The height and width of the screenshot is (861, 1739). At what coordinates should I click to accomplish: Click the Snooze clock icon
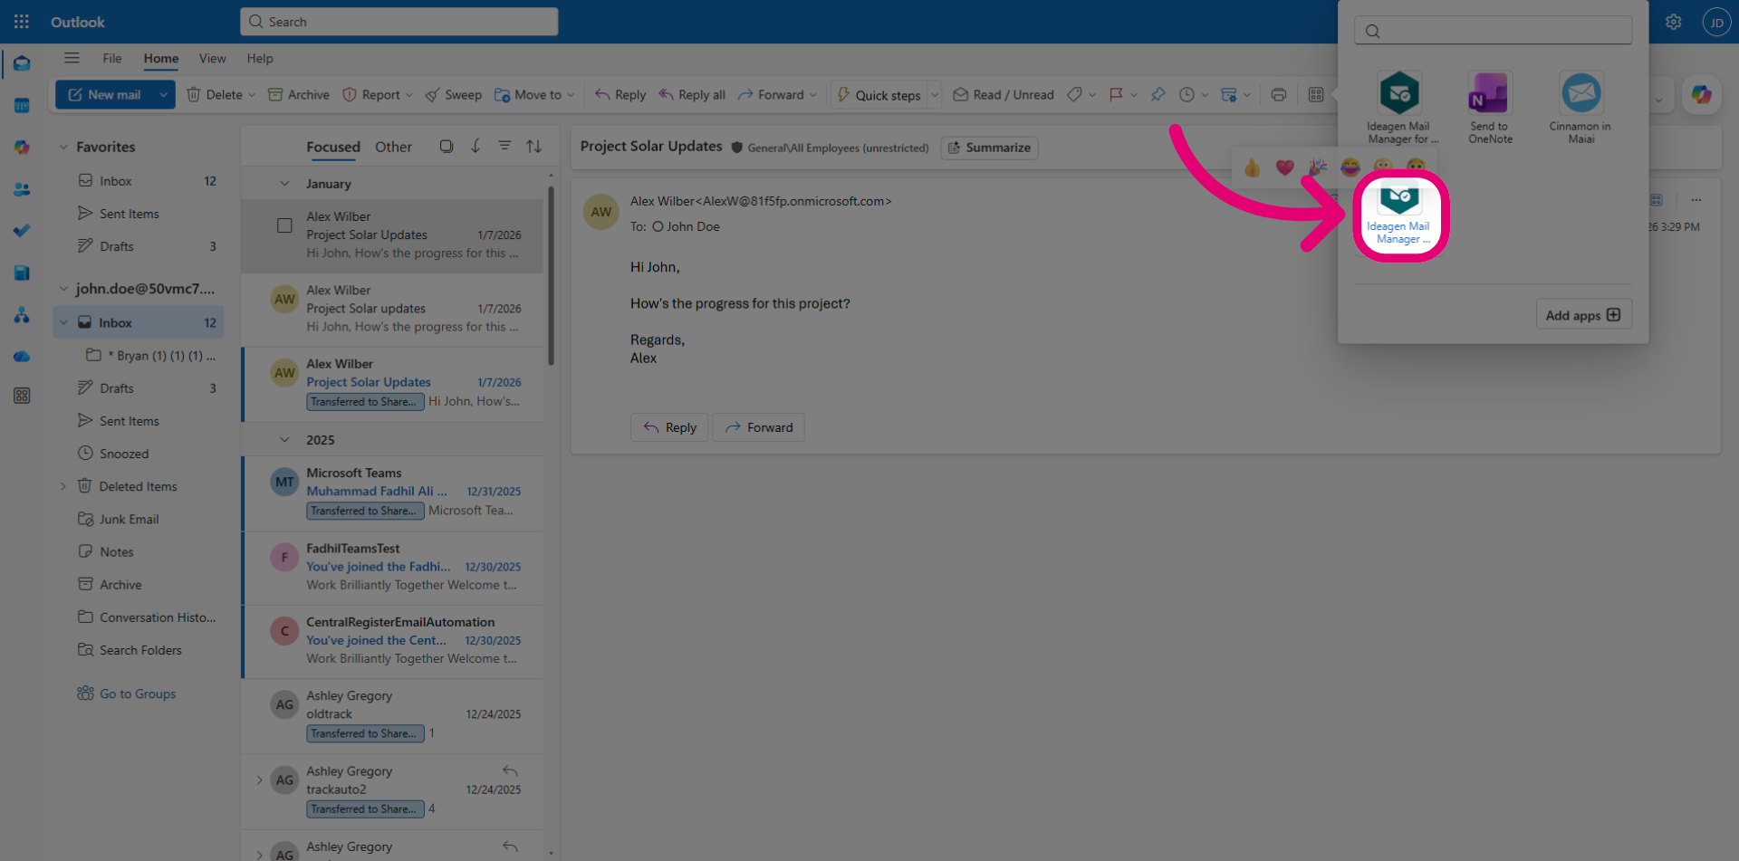click(x=1187, y=94)
